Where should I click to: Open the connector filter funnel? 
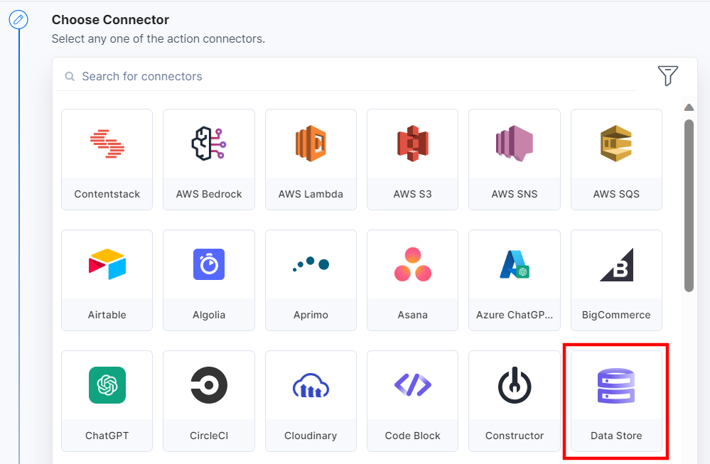(667, 75)
